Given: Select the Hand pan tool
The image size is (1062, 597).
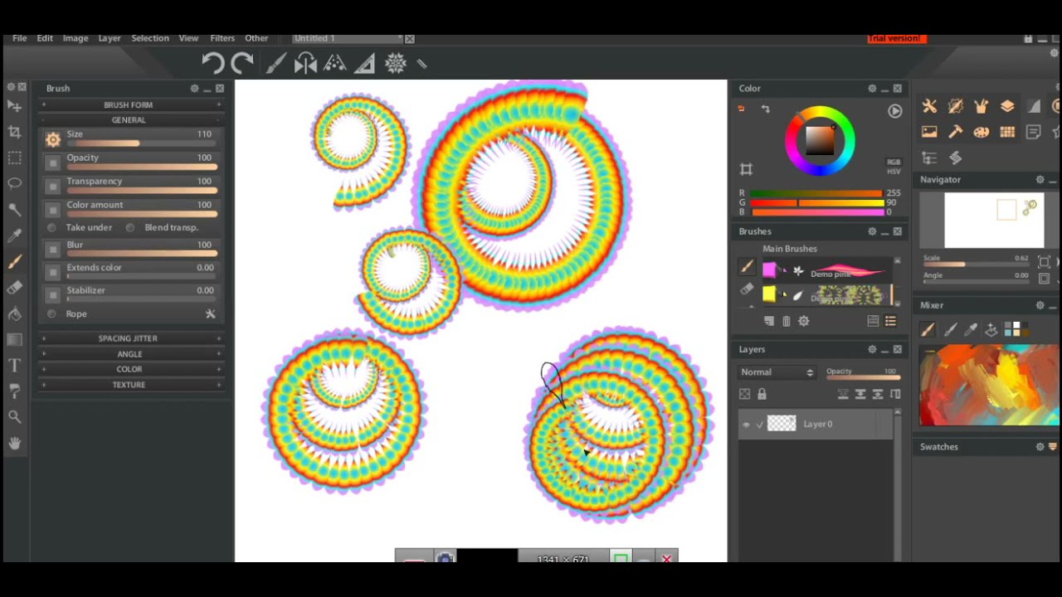Looking at the screenshot, I should coord(14,443).
